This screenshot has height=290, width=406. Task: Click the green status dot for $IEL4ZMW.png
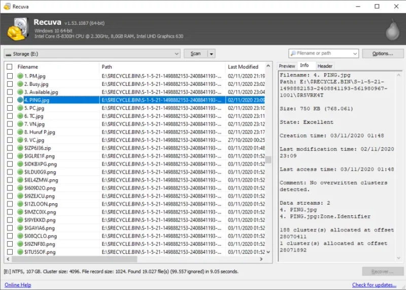pyautogui.click(x=20, y=180)
